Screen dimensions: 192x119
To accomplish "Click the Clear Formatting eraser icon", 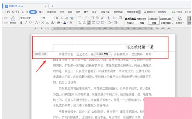I will pyautogui.click(x=67, y=18).
